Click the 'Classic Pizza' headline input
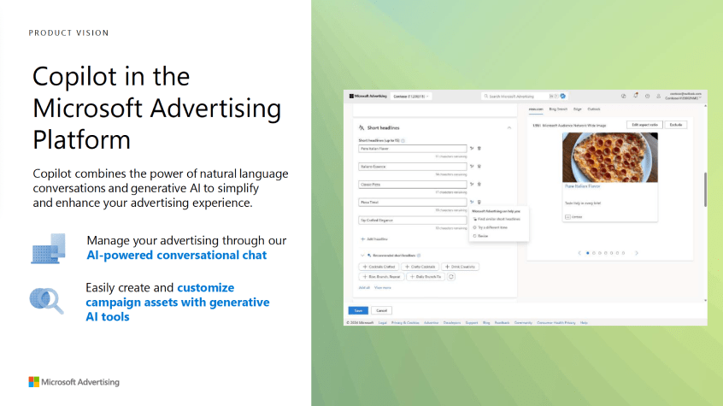 [413, 184]
